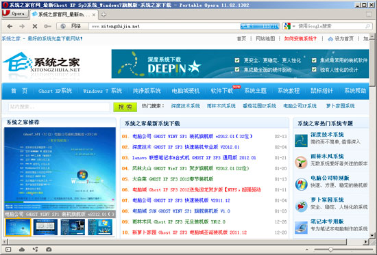Open 电脑城装机 navigation item

186,91
